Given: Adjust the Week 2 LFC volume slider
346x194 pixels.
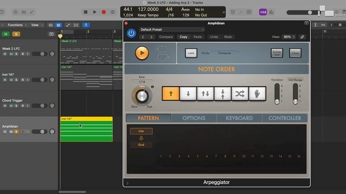Looking at the screenshot, I should point(39,54).
